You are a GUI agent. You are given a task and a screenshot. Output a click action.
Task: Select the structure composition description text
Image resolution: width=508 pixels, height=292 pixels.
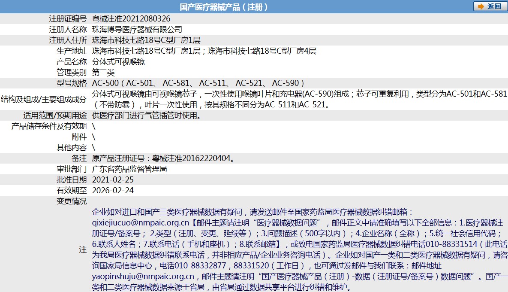[299, 99]
